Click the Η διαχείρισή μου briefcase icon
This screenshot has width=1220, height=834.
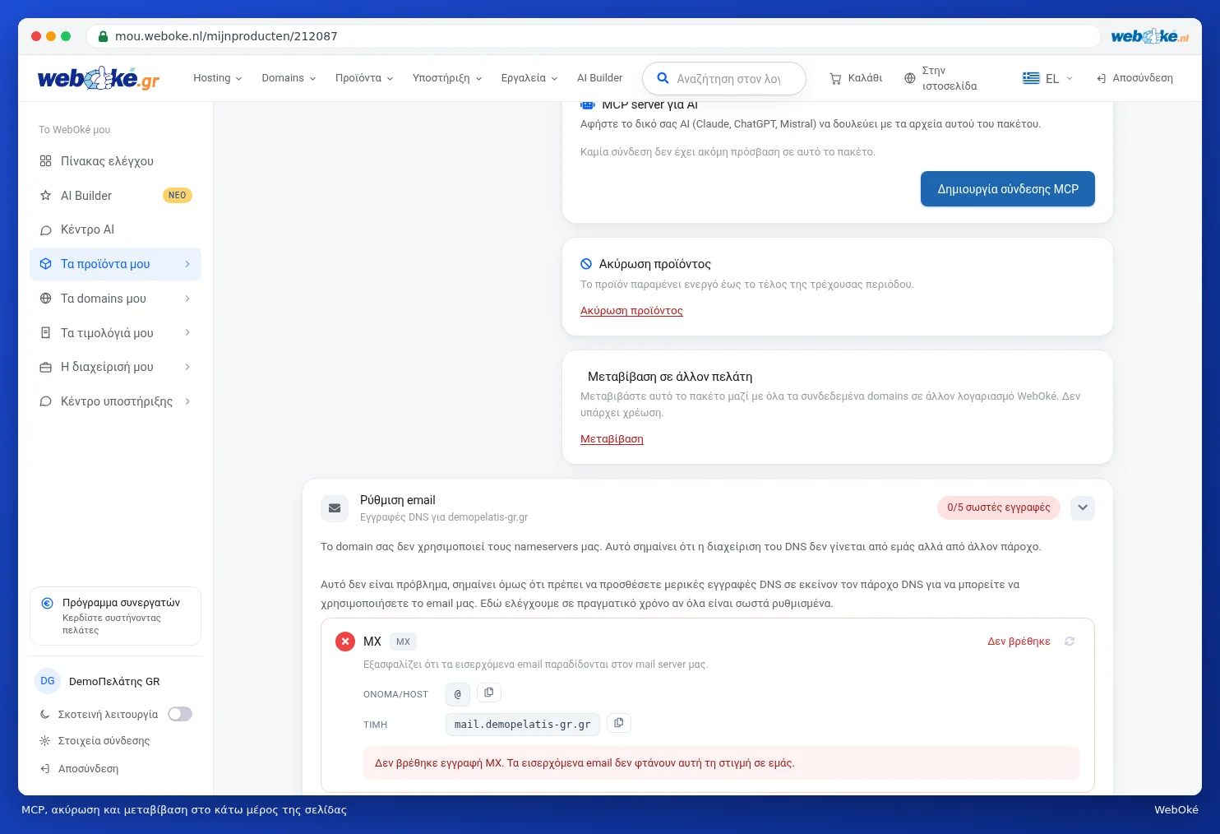coord(46,368)
